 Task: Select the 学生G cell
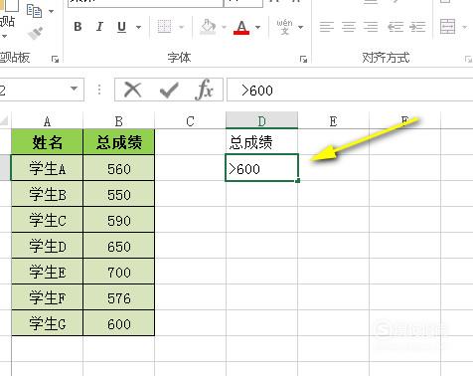47,323
